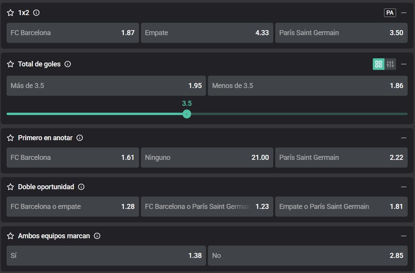This screenshot has width=415, height=273.
Task: Mark Doble oportunidad as favorite
Action: [10, 187]
